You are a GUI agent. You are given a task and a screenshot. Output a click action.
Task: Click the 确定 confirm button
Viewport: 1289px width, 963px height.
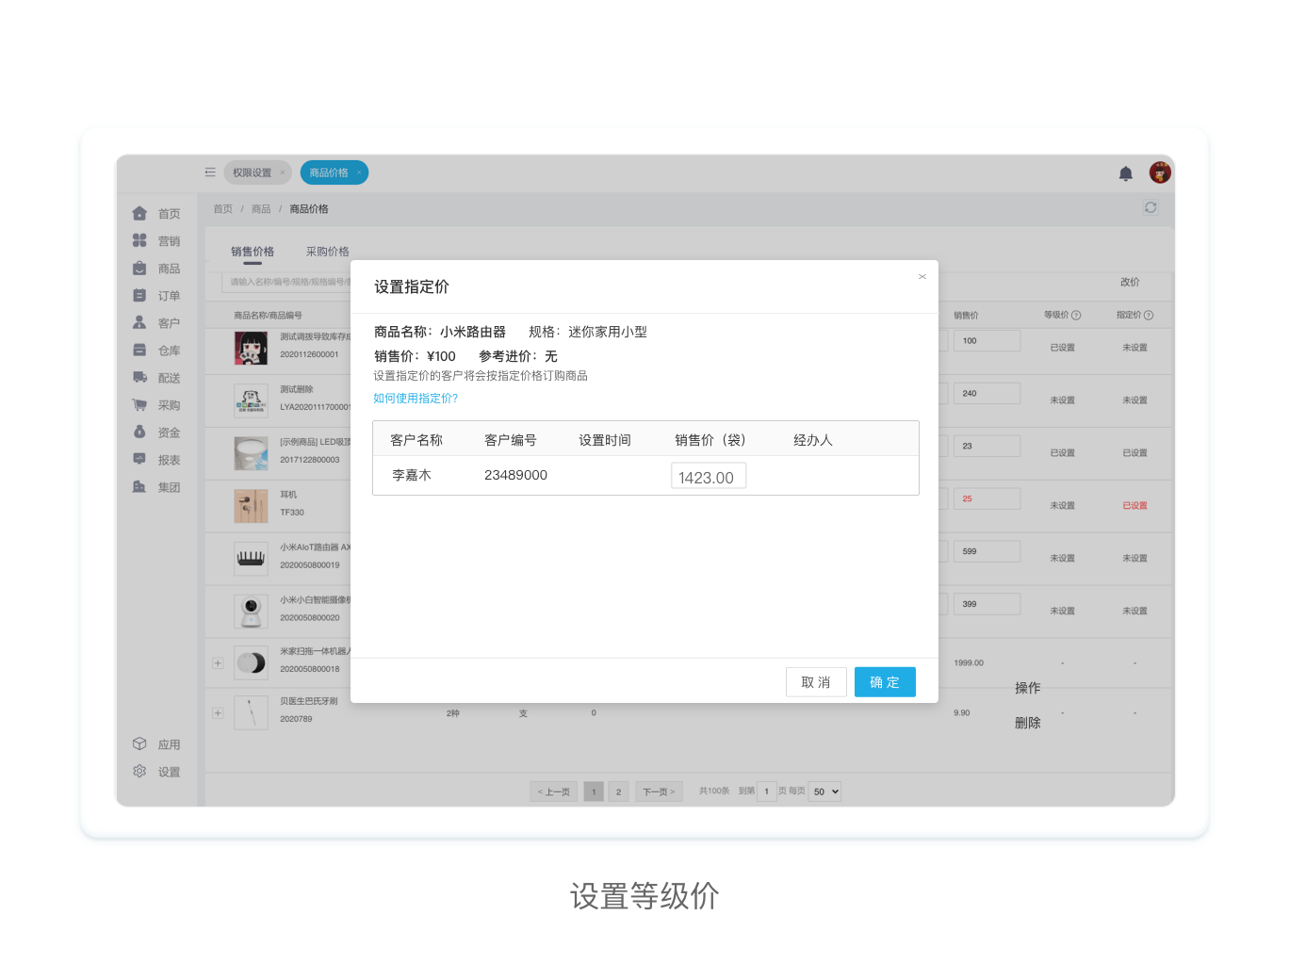(x=884, y=682)
